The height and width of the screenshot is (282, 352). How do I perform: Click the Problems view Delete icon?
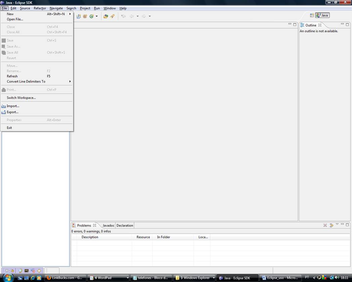tap(325, 225)
